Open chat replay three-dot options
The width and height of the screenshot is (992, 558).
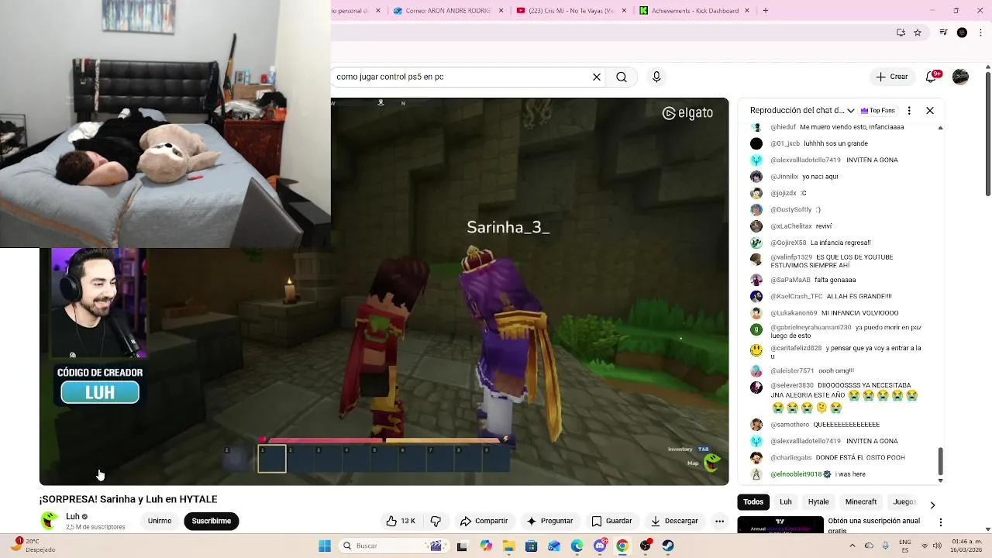click(909, 111)
